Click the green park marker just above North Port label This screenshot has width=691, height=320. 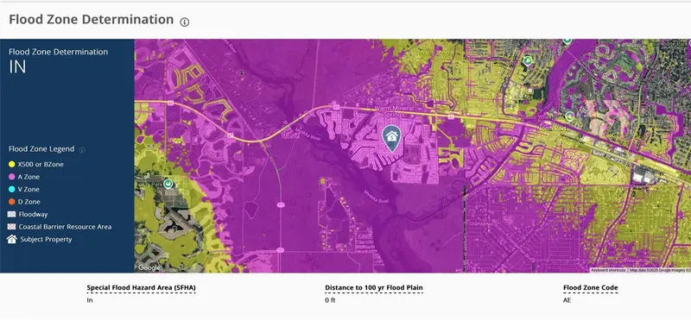(x=570, y=116)
